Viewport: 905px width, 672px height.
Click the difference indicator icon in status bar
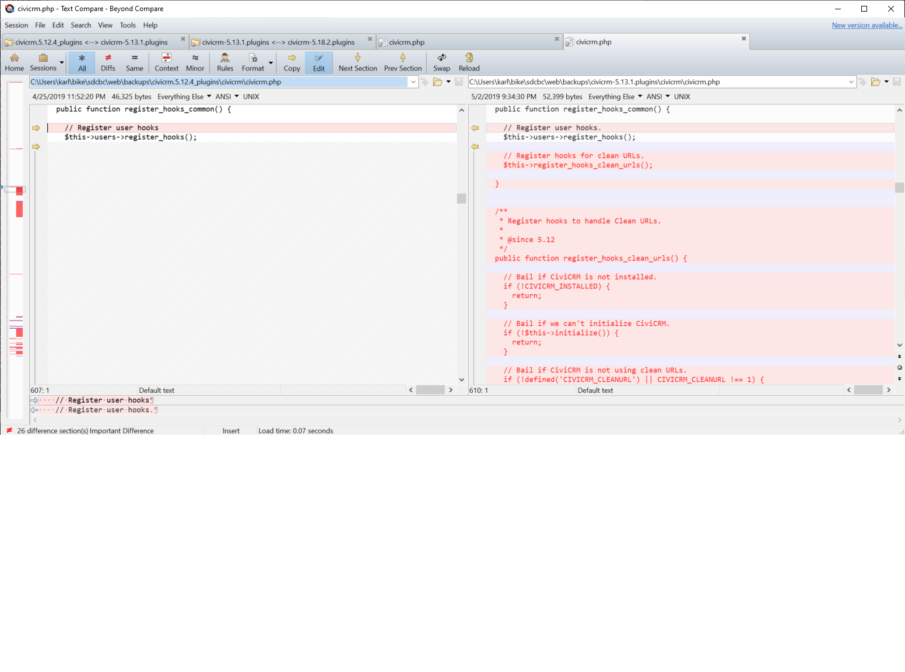tap(9, 430)
